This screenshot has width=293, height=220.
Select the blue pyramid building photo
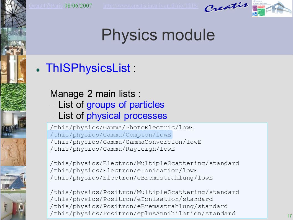(x=13, y=180)
